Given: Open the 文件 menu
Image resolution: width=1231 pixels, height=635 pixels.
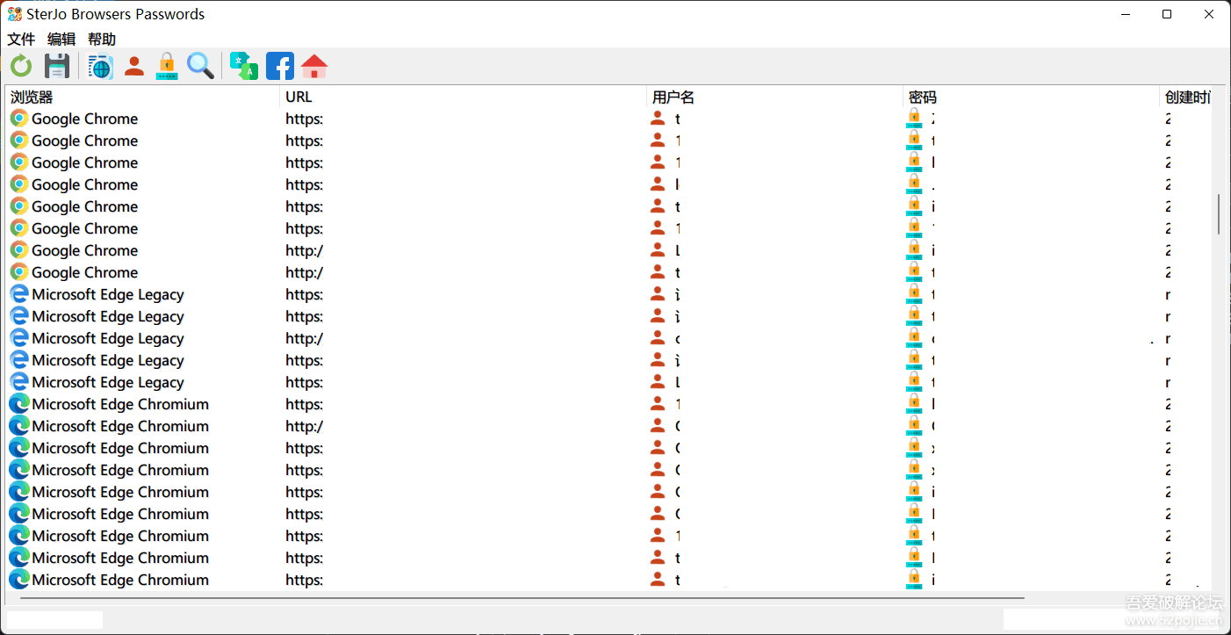Looking at the screenshot, I should tap(21, 39).
